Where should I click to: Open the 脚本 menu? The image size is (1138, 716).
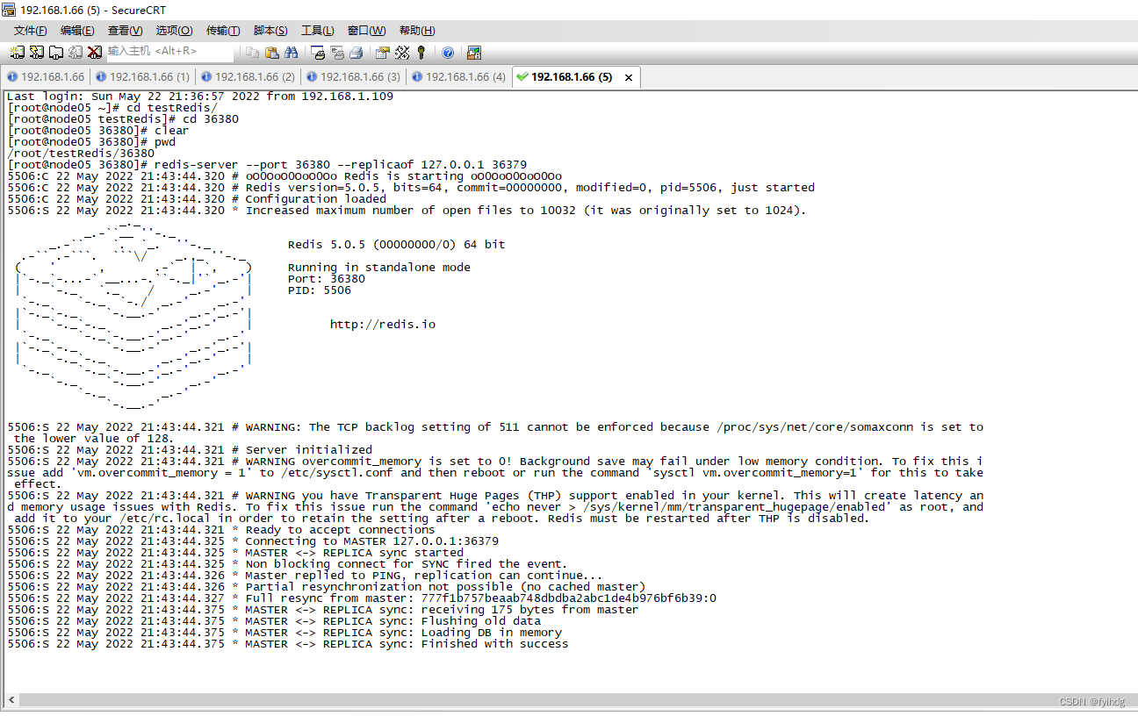pyautogui.click(x=270, y=30)
